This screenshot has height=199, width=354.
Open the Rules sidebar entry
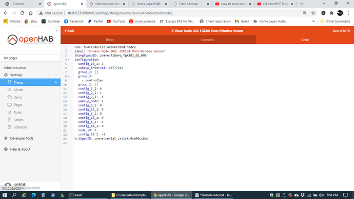(x=17, y=112)
